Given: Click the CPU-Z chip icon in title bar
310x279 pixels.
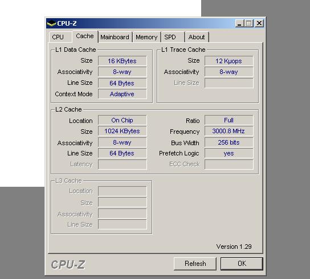Looking at the screenshot, I should click(51, 23).
